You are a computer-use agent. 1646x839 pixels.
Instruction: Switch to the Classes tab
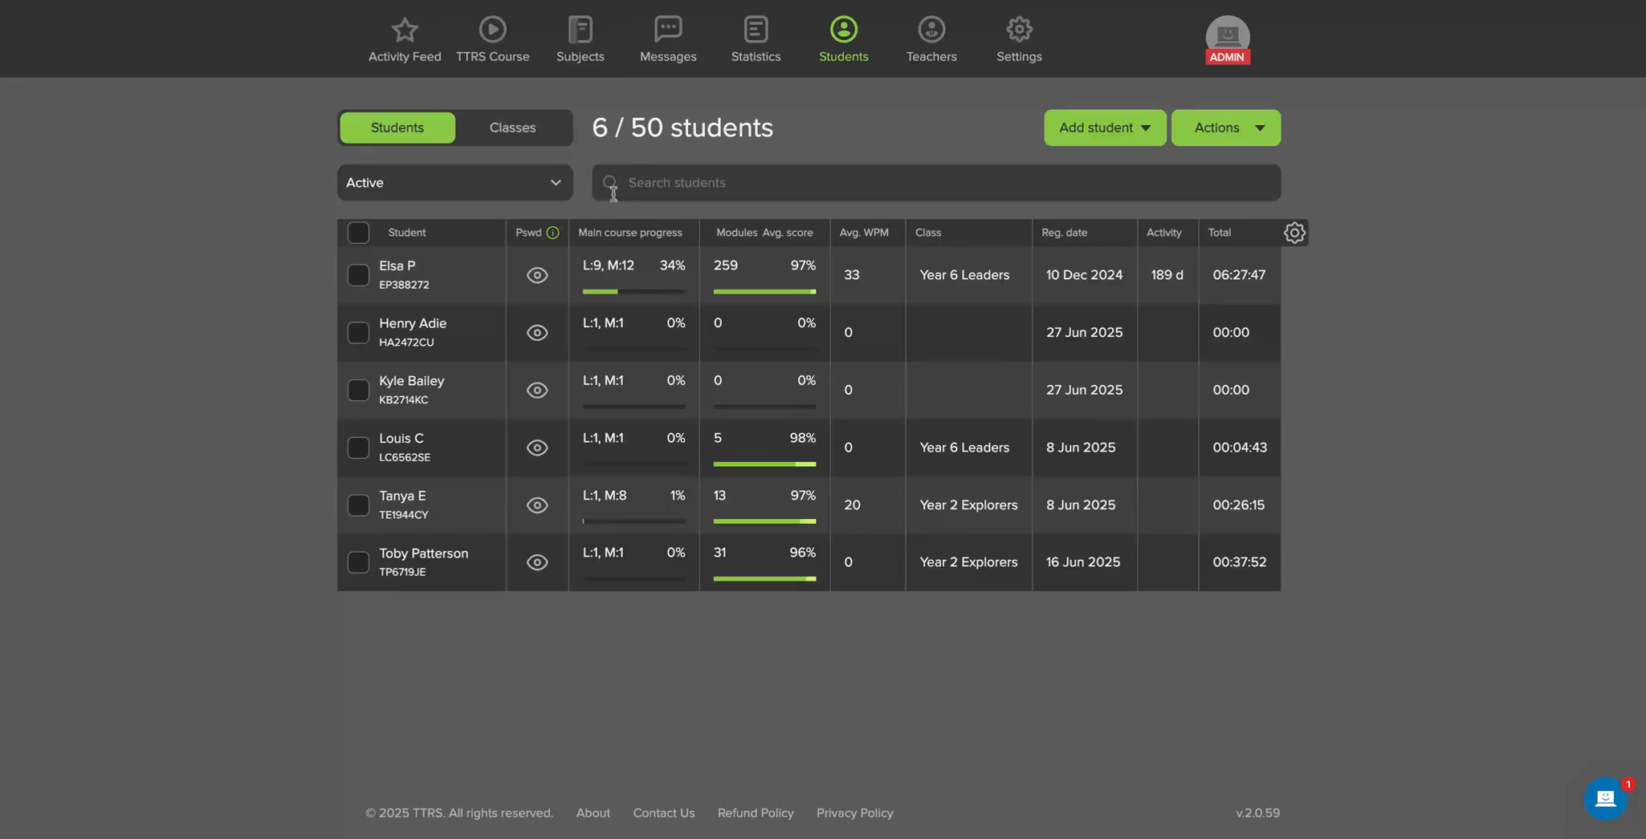click(x=512, y=128)
